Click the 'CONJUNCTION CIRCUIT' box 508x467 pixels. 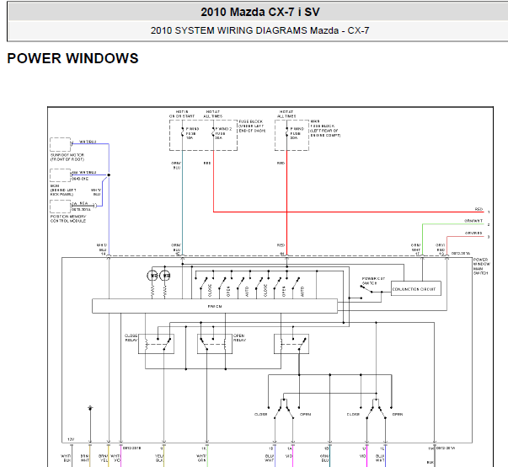(416, 288)
